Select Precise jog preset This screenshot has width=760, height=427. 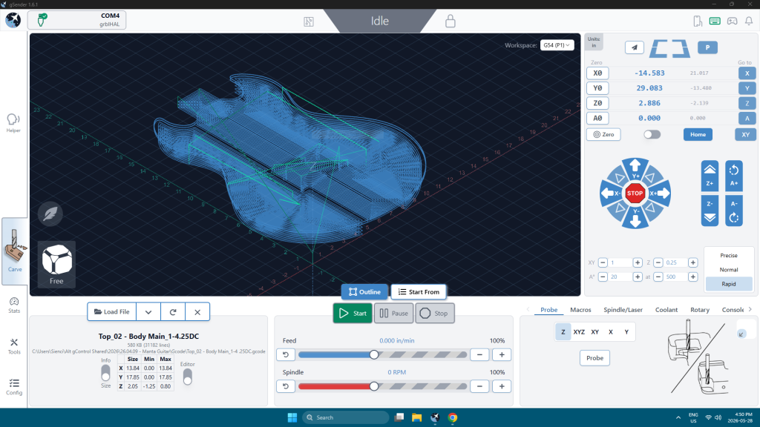tap(729, 255)
